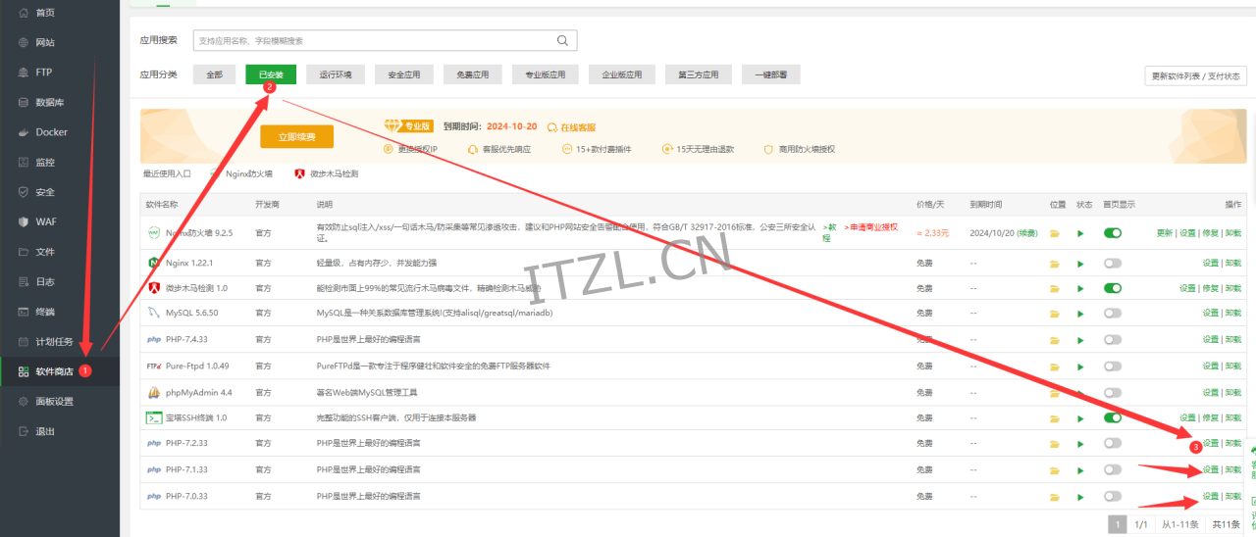Turn off 首页显示 toggle for 微步木马检测
Screen dimensions: 1256x537
[x=1113, y=288]
